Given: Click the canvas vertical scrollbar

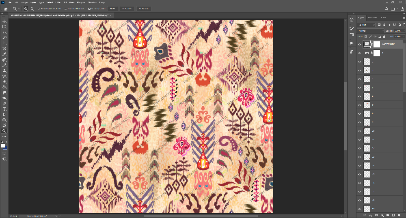Looking at the screenshot, I should 346,116.
